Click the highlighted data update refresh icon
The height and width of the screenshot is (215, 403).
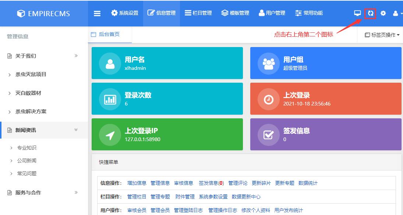(x=370, y=13)
